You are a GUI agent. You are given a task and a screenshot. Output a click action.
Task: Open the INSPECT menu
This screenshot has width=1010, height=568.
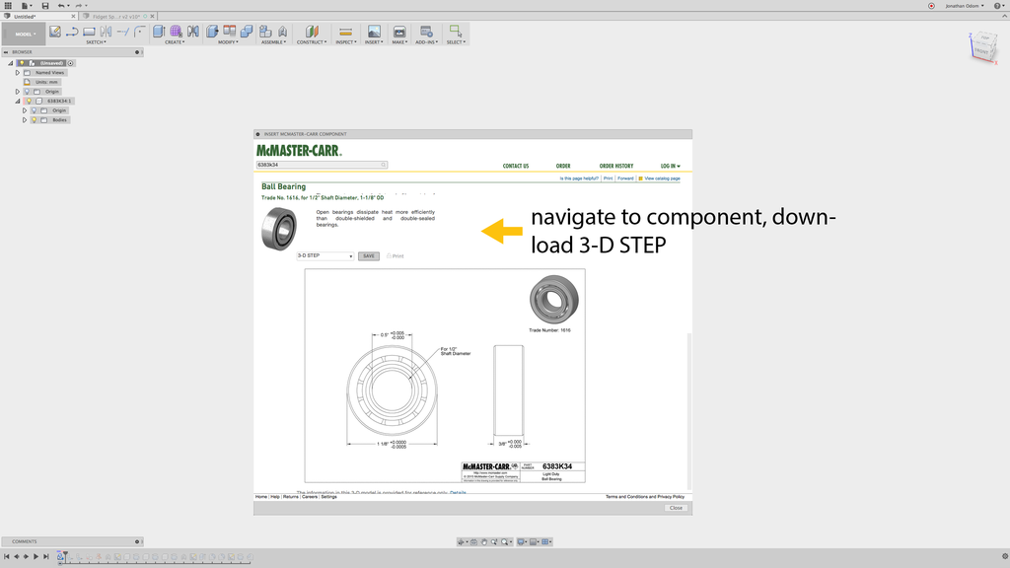(346, 42)
